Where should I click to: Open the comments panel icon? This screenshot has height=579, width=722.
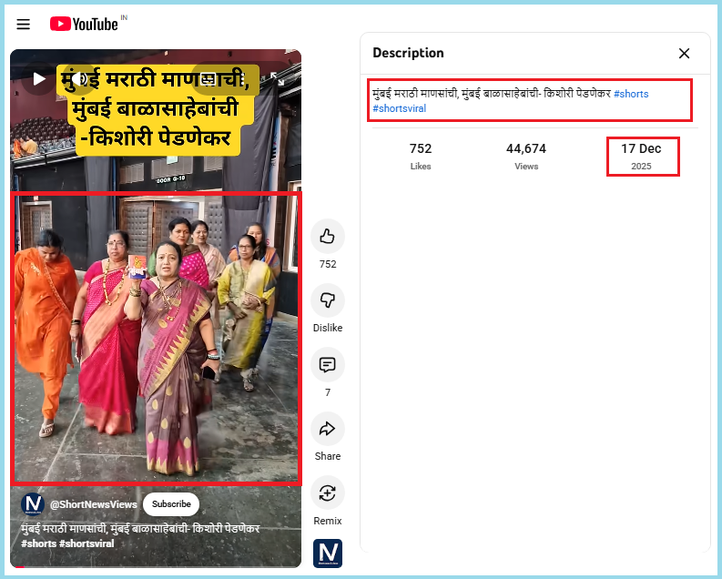click(x=327, y=365)
